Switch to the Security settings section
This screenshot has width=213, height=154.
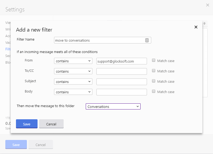(x=8, y=56)
